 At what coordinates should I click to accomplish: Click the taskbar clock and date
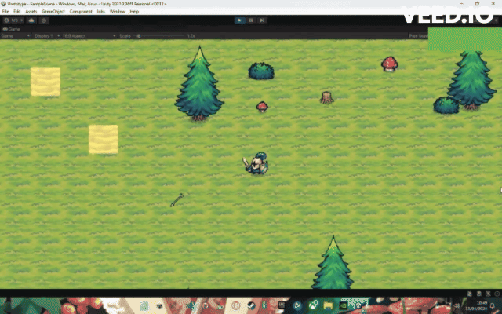click(x=476, y=305)
